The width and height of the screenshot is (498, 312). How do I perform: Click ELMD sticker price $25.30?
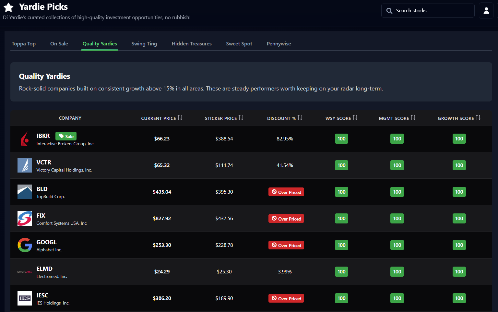[x=224, y=272]
